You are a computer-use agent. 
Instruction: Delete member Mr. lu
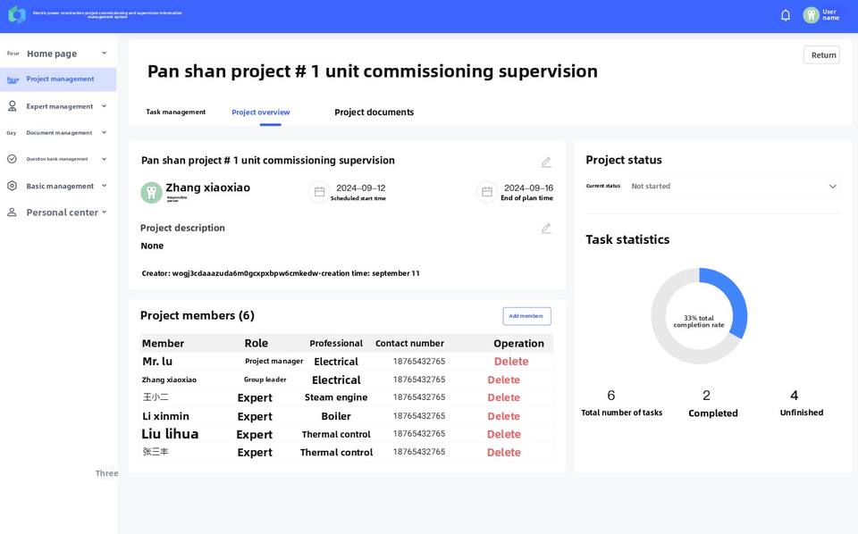[x=511, y=362]
